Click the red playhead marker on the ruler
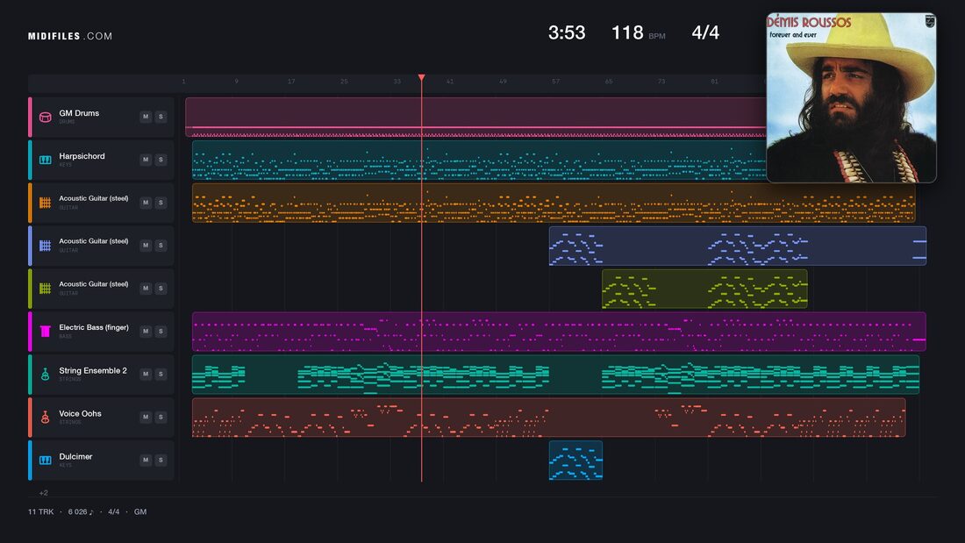 [x=422, y=77]
